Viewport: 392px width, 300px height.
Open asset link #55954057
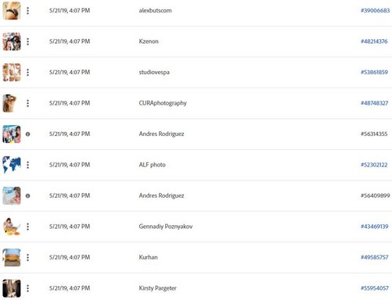[x=375, y=288]
